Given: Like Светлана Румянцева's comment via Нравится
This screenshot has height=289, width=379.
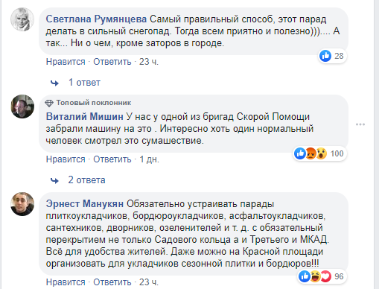Looking at the screenshot, I should pyautogui.click(x=66, y=62).
